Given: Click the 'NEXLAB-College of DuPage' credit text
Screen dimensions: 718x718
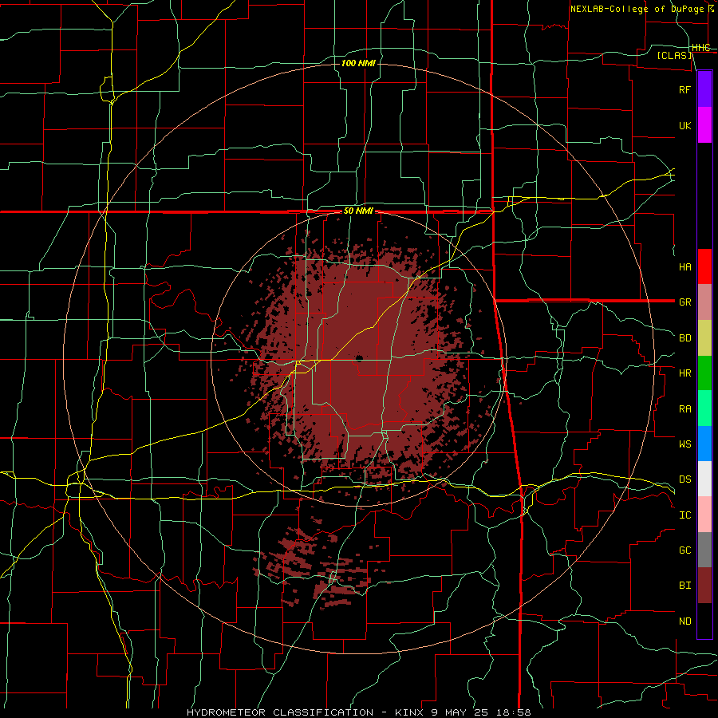Looking at the screenshot, I should pos(637,9).
